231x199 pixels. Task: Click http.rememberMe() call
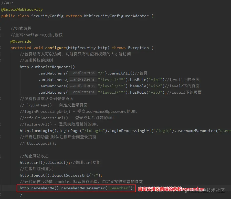pyautogui.click(x=39, y=188)
